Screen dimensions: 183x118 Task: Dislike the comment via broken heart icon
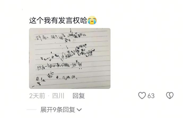click(170, 96)
